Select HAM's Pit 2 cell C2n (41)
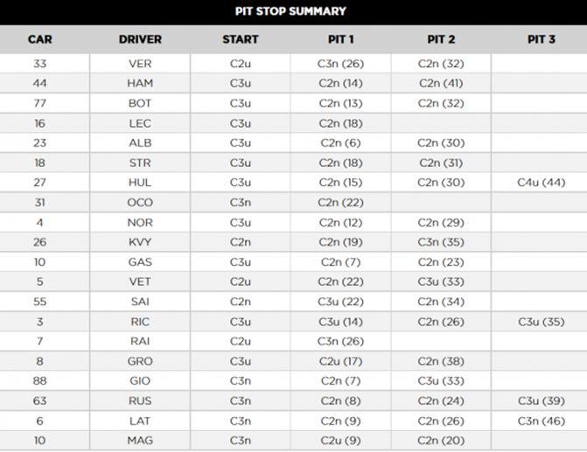This screenshot has width=587, height=452. [441, 83]
